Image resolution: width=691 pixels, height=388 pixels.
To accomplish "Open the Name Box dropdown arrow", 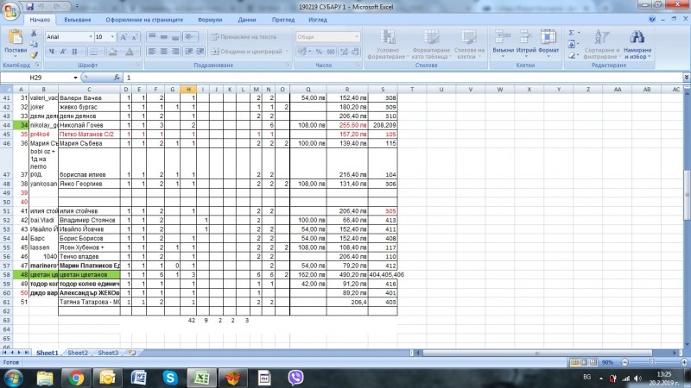I will coord(75,78).
